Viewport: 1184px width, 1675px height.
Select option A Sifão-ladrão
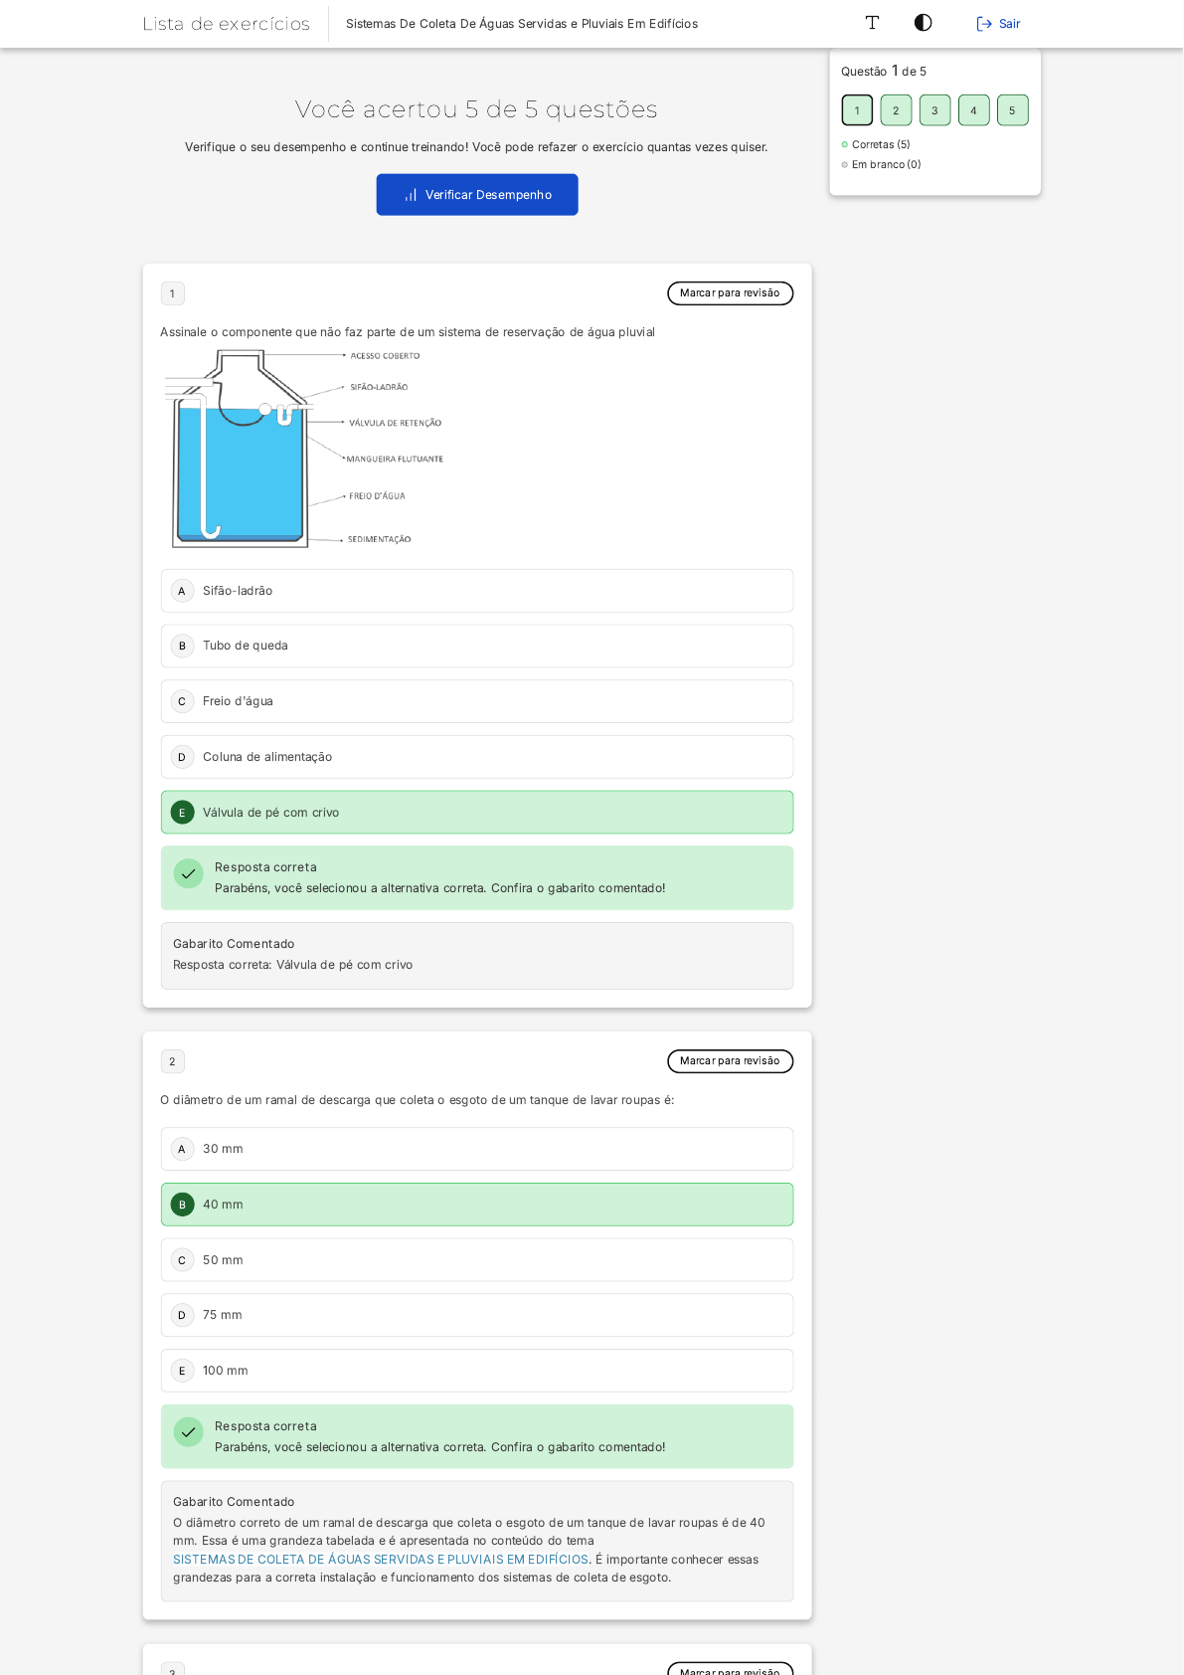coord(476,591)
